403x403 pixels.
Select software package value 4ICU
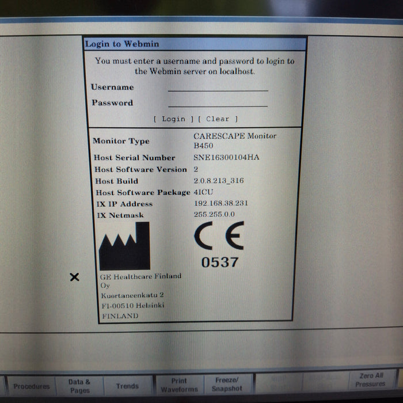click(x=203, y=192)
